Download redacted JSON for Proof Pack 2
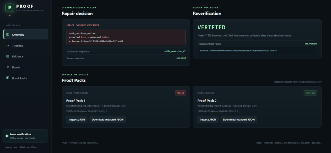 (239, 119)
